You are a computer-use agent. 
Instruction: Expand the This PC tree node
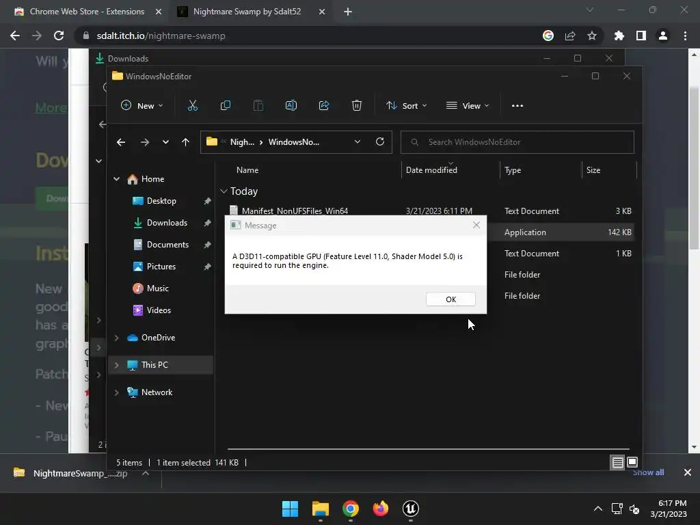(x=116, y=365)
